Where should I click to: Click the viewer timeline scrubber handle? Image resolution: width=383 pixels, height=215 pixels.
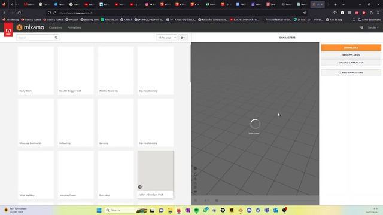[x=217, y=201]
